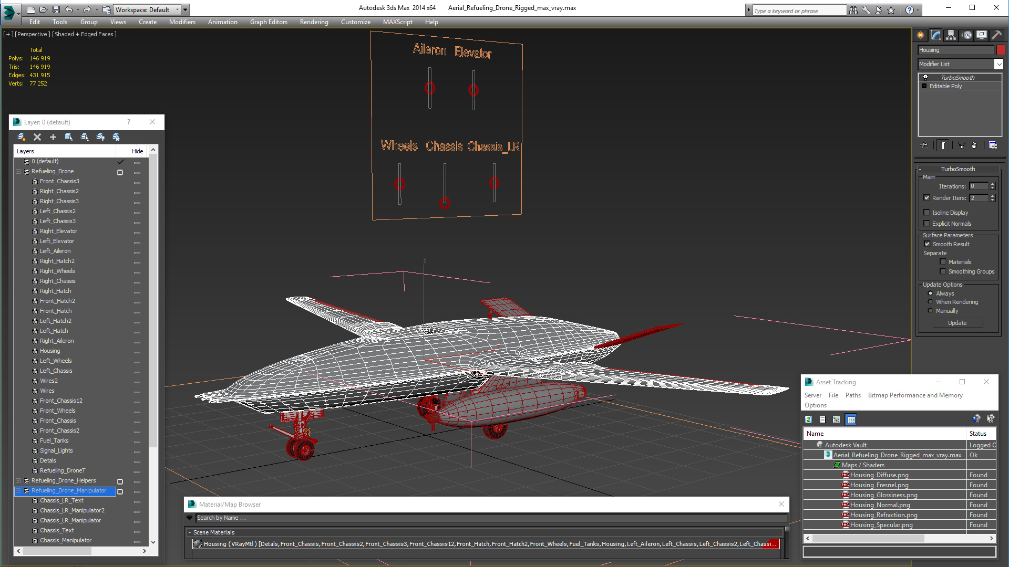Click Refresh icon in Asset Tracking
This screenshot has width=1009, height=567.
point(809,419)
